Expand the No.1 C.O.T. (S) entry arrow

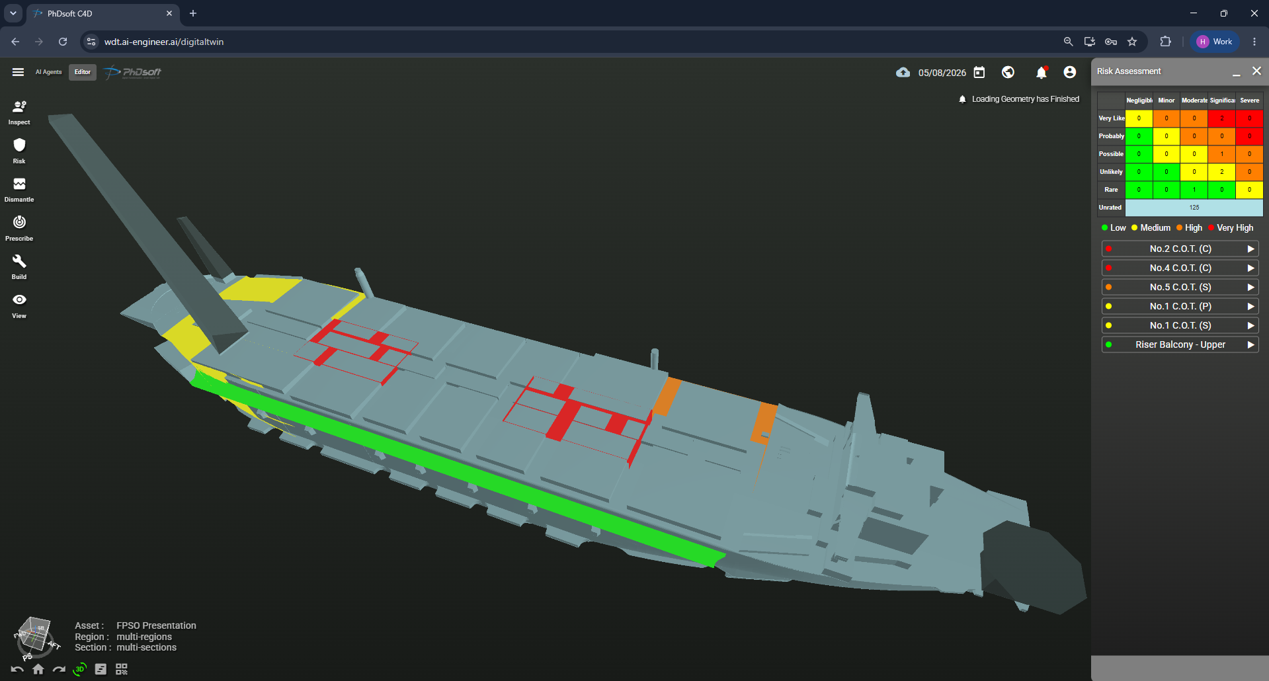(1250, 325)
